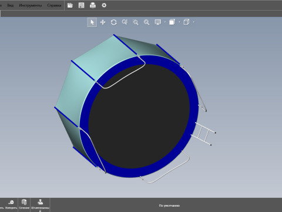
Task: Activate the Измерить measure tool
Action: tap(11, 204)
